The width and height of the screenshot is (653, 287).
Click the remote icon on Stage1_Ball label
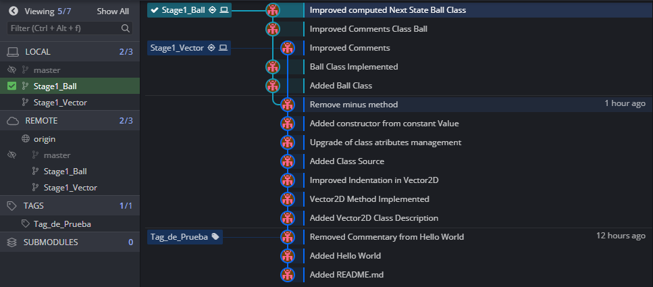[212, 10]
